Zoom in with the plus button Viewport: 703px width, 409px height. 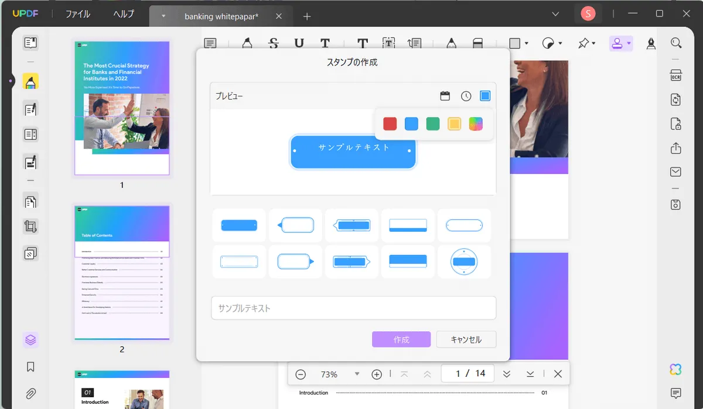377,374
